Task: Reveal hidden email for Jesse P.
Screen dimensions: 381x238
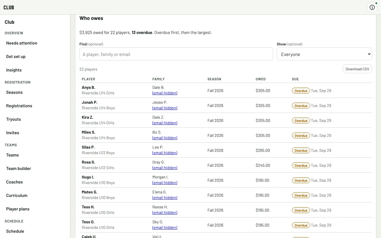Action: pos(165,108)
